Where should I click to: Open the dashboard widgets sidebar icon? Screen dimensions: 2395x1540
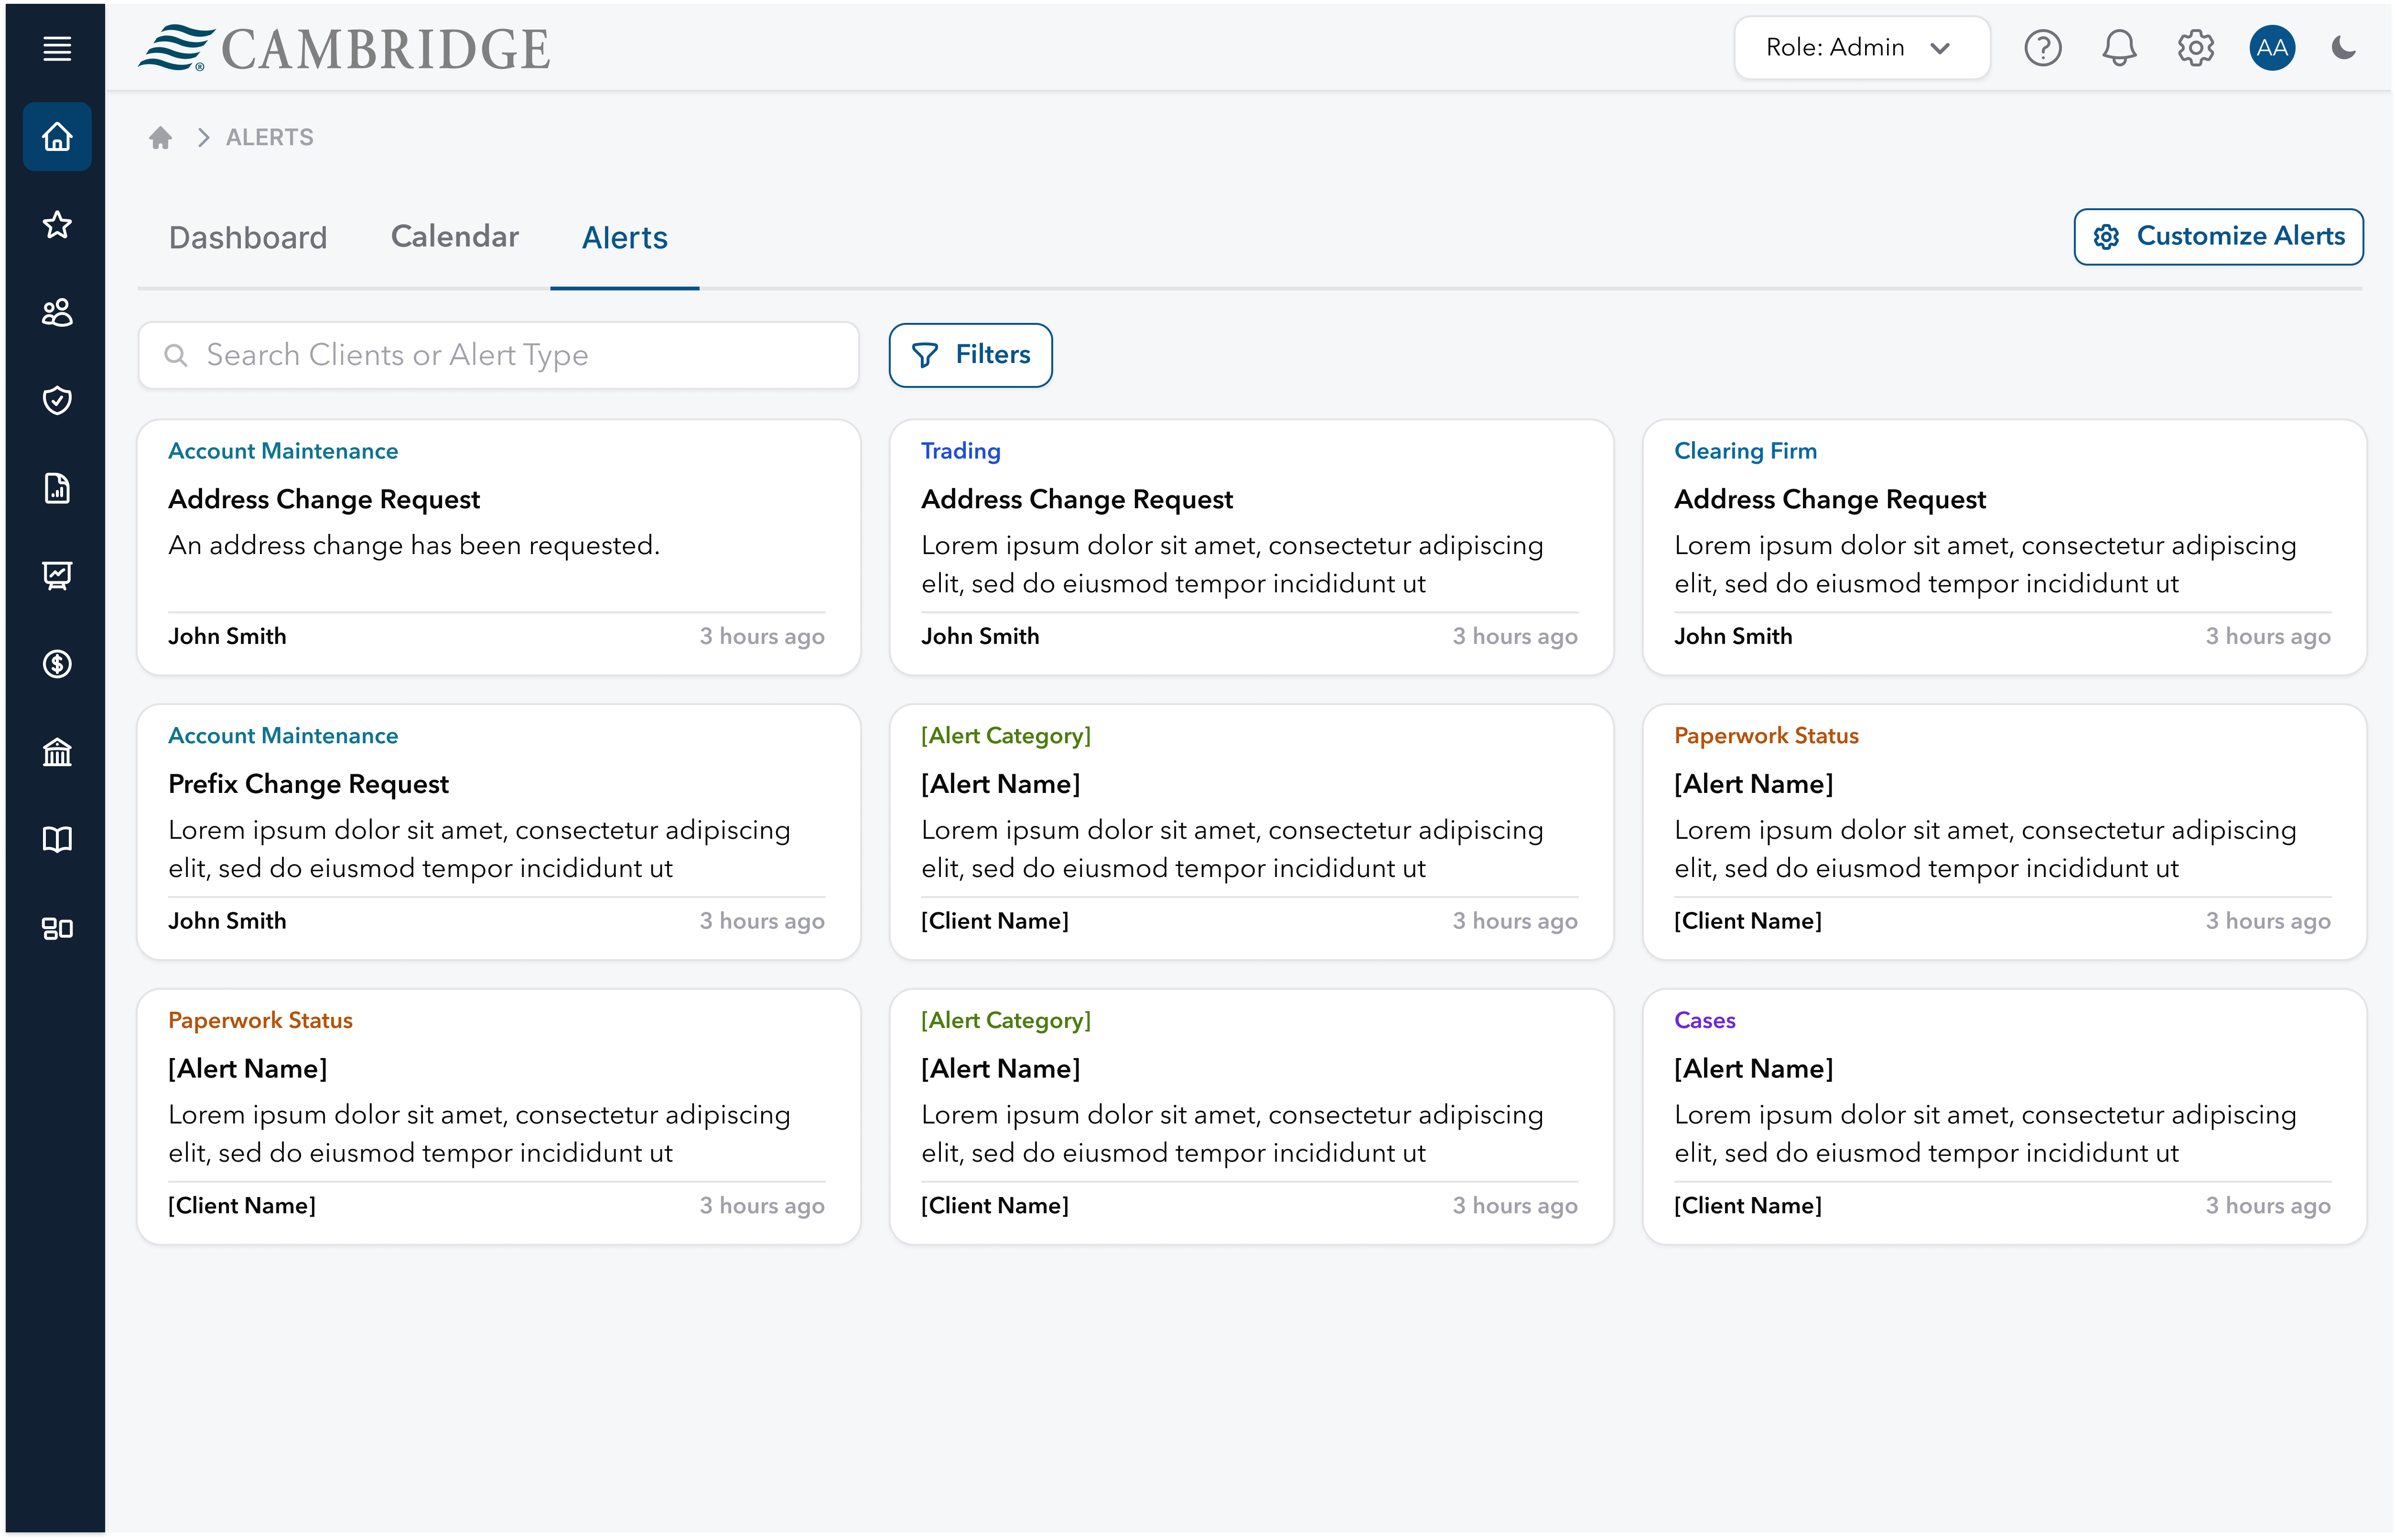57,928
